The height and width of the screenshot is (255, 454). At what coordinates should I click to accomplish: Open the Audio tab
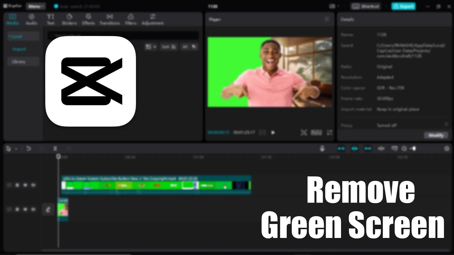31,19
